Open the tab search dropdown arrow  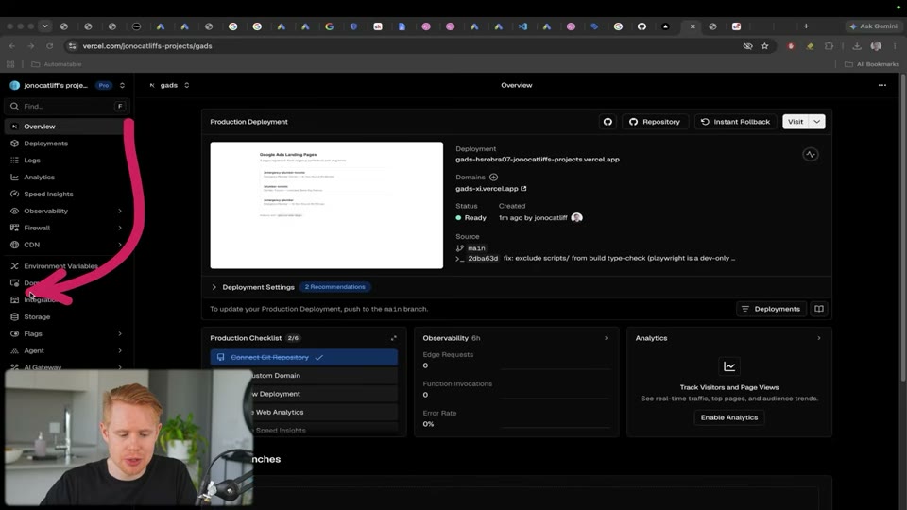(44, 26)
